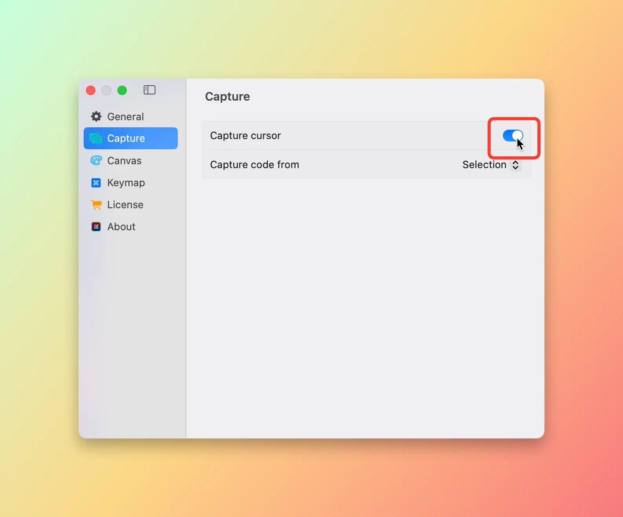This screenshot has height=517, width=623.
Task: Click the License shopping cart icon
Action: pos(96,205)
